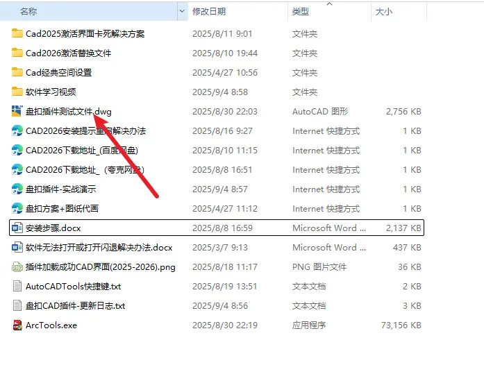
Task: Select folder name Cad经典空间设置
Action: point(58,72)
